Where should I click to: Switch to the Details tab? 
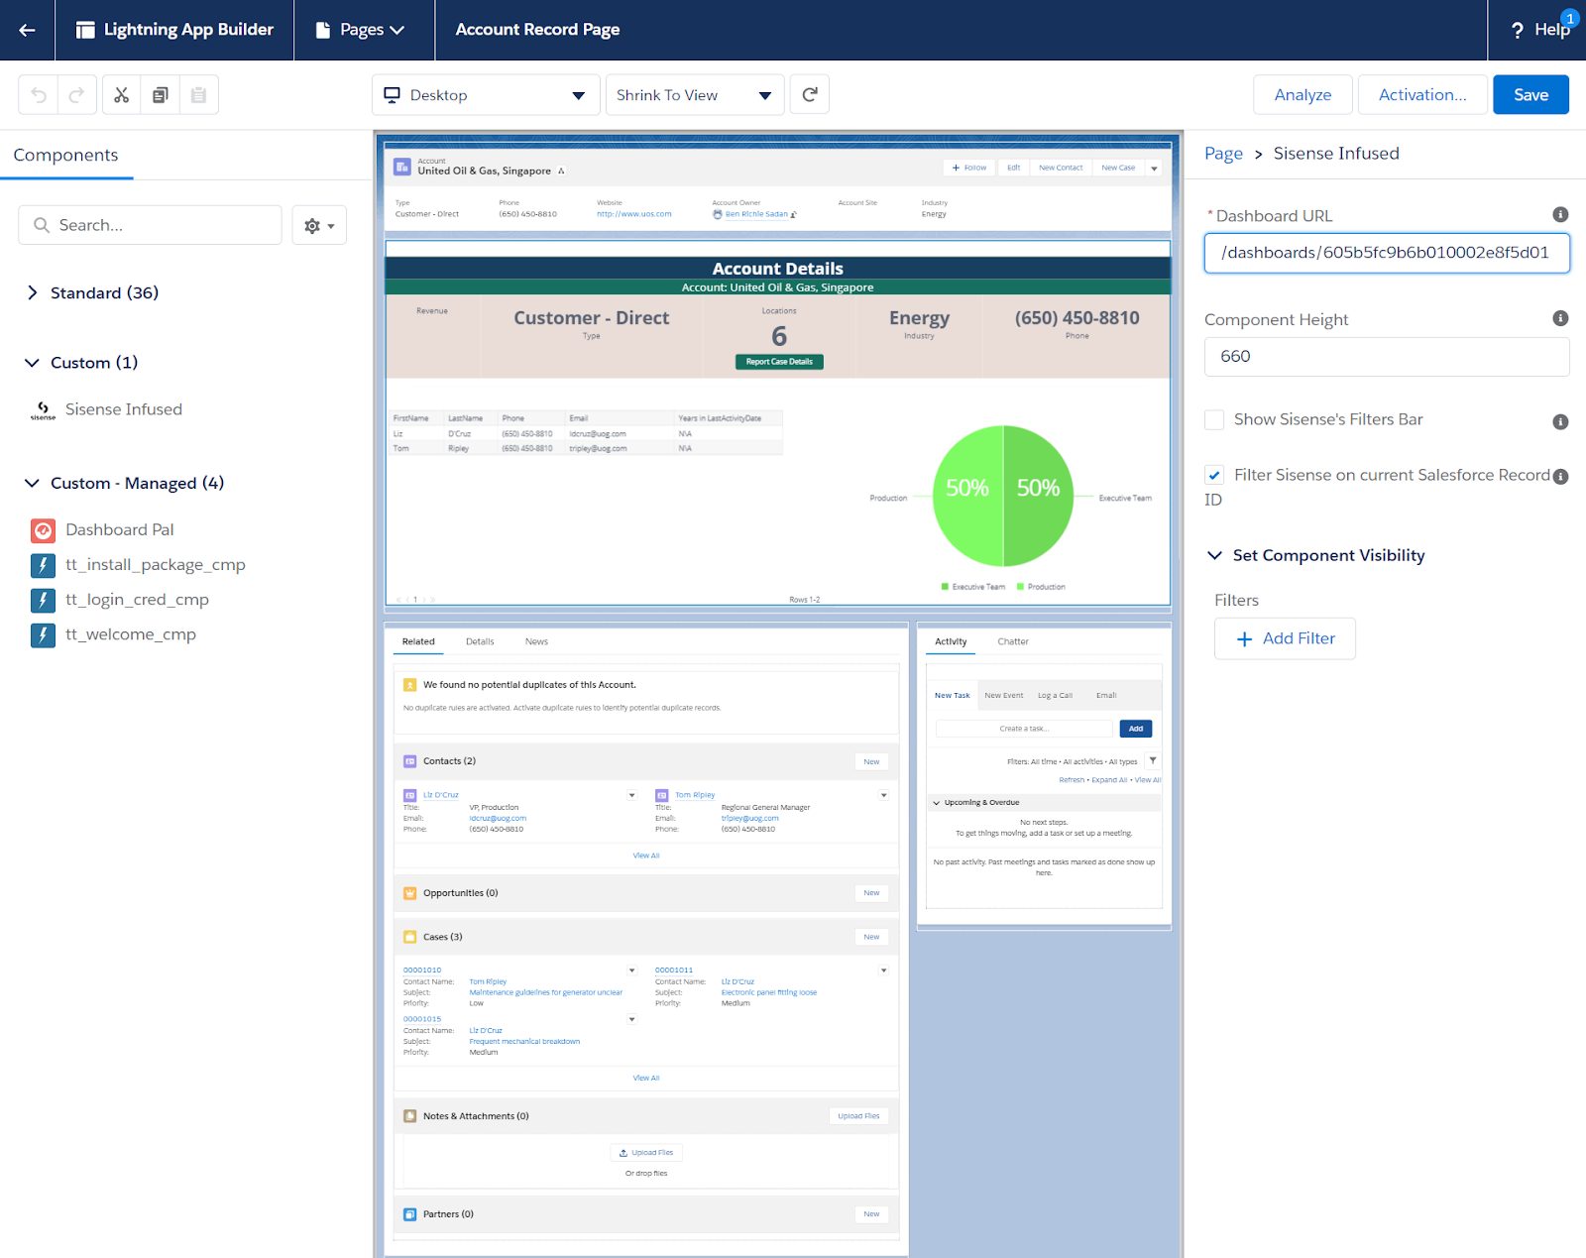[480, 642]
